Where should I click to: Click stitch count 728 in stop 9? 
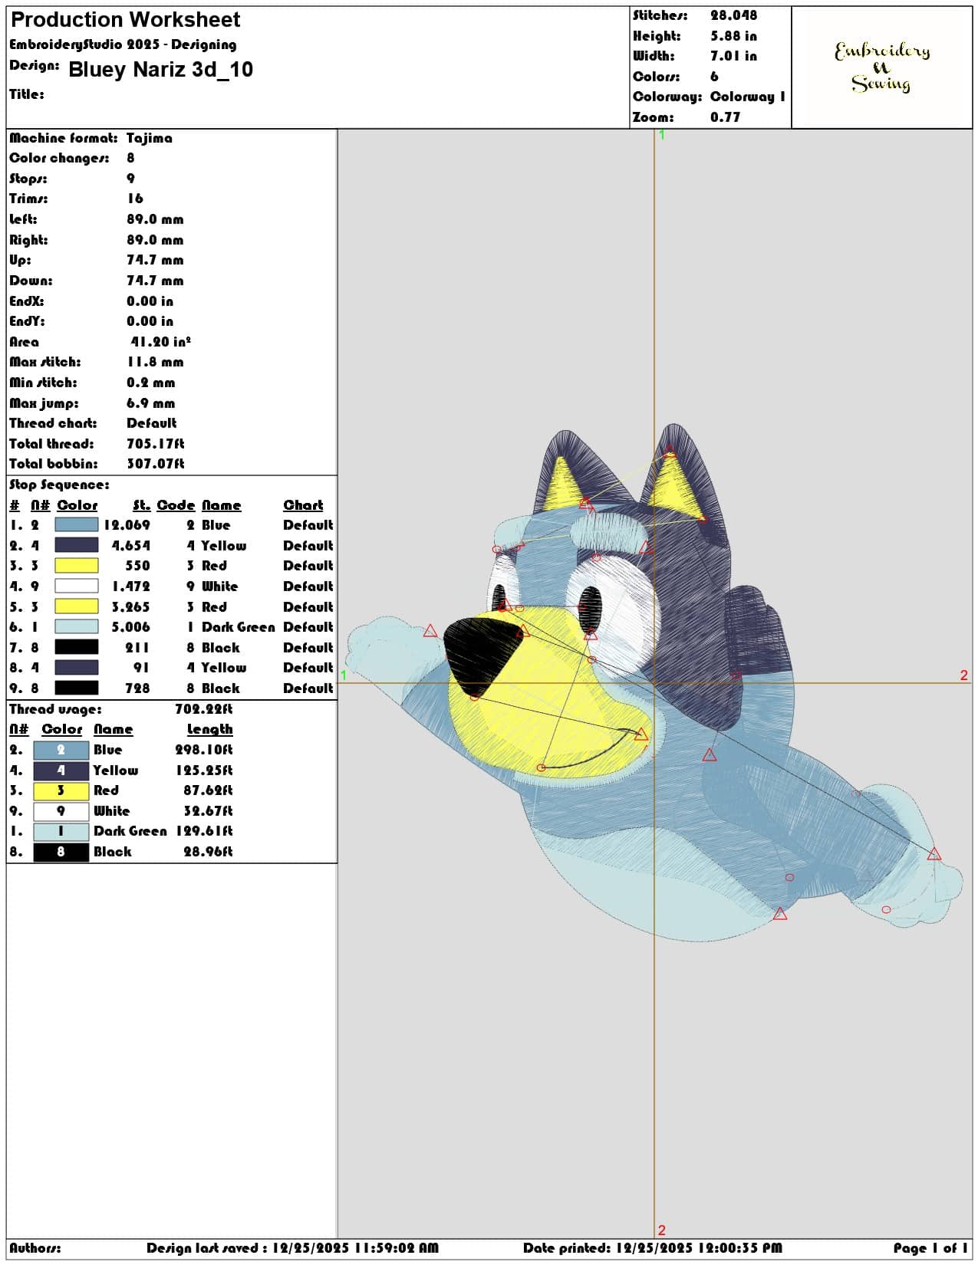point(138,688)
